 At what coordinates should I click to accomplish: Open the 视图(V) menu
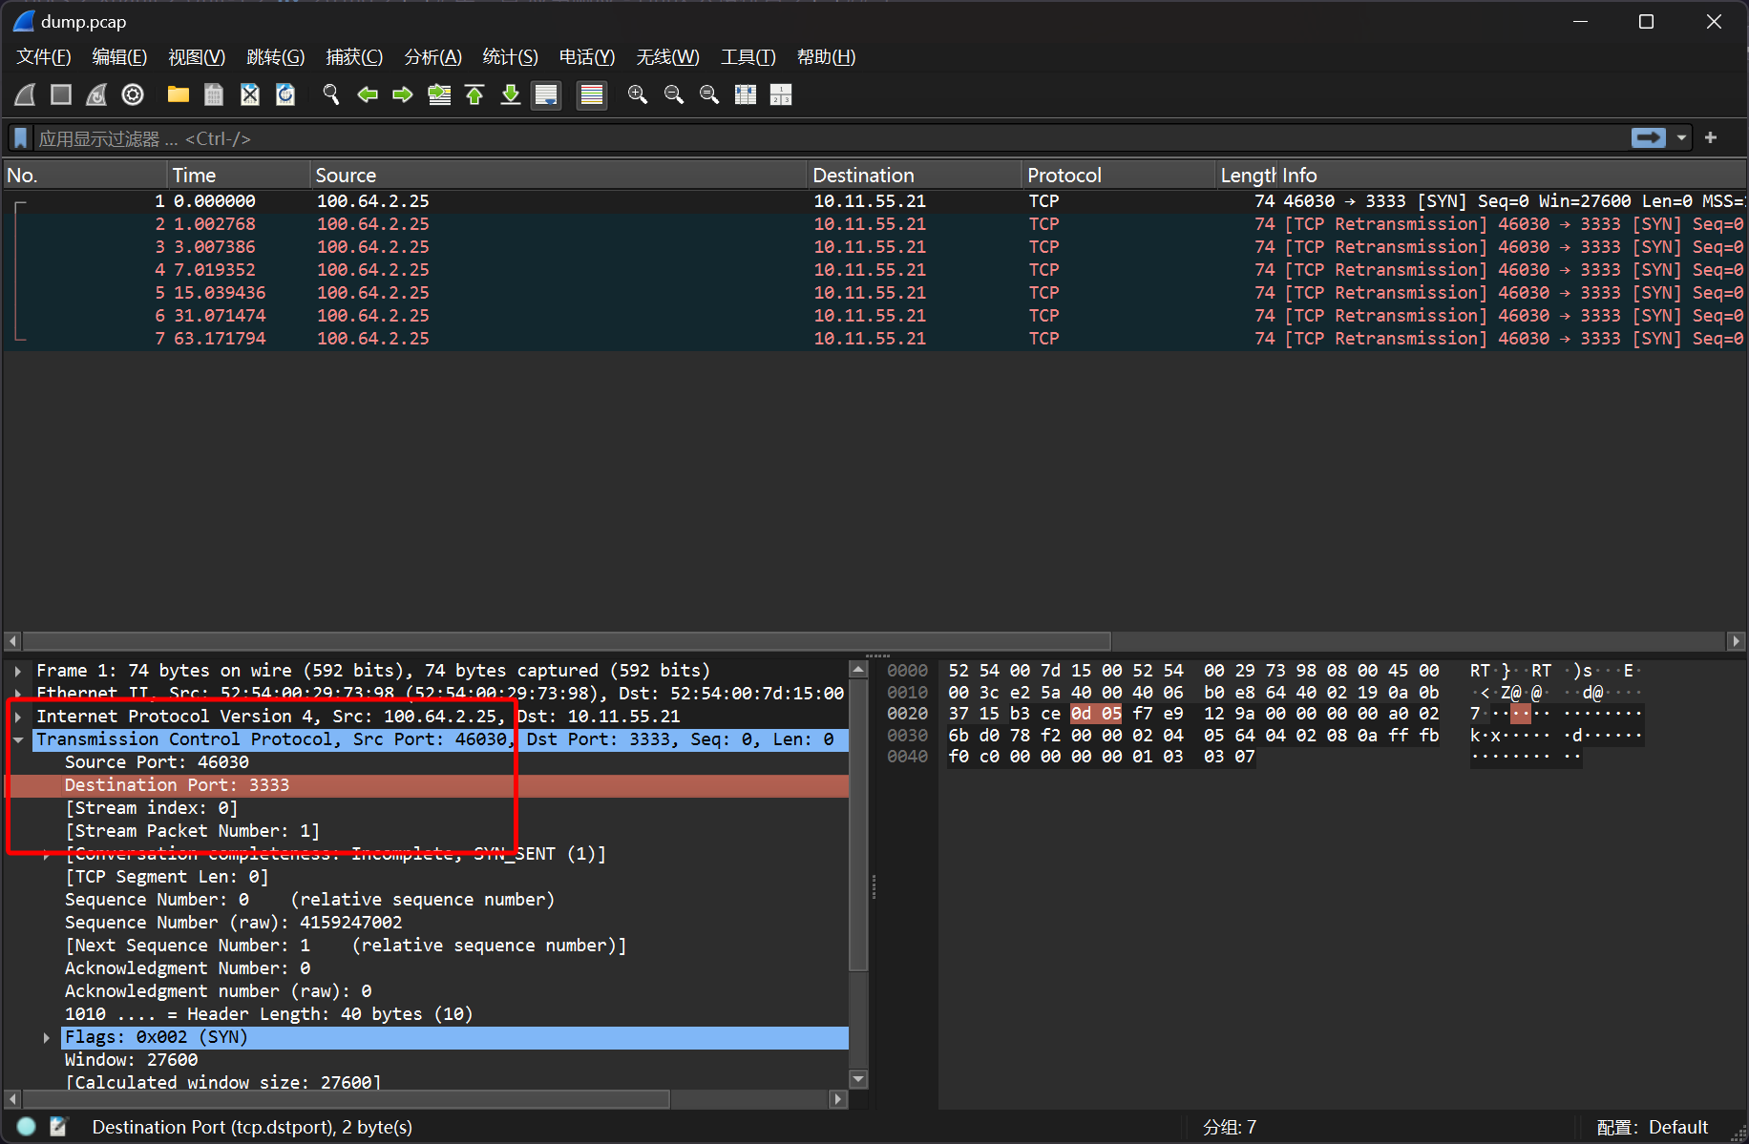click(x=197, y=57)
